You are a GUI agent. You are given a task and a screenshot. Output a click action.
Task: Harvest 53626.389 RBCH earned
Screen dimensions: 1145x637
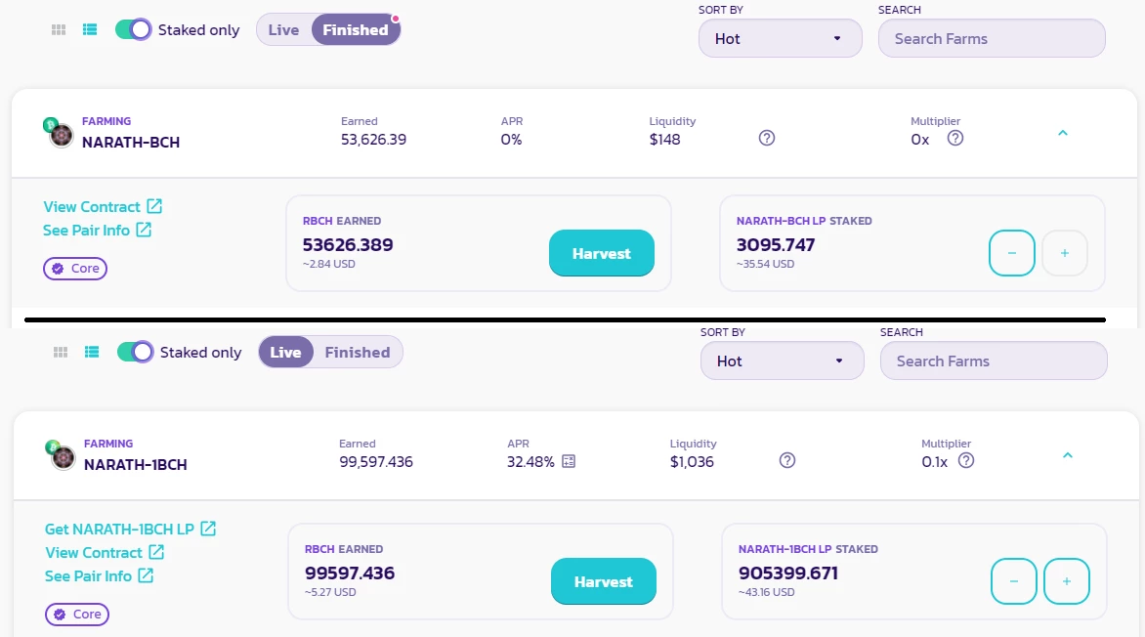[x=601, y=253]
